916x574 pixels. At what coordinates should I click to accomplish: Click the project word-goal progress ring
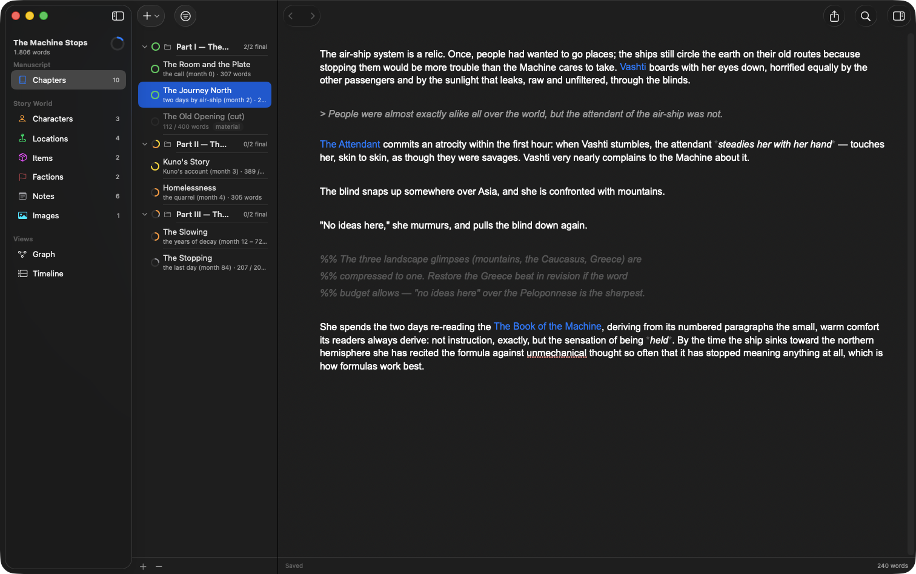click(x=118, y=44)
